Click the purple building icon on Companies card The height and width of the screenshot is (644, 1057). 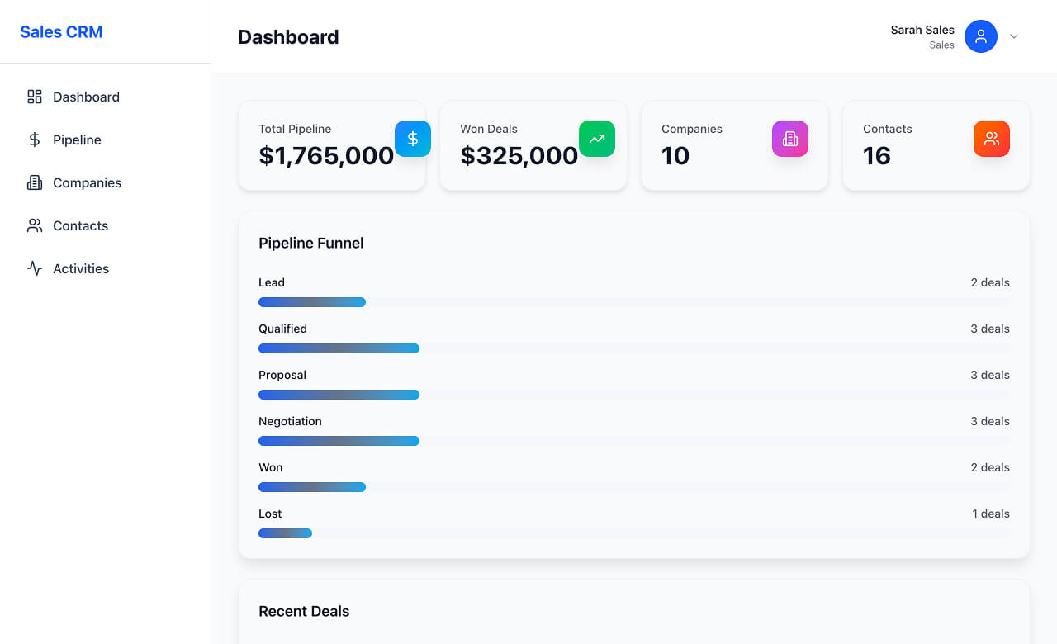point(790,139)
